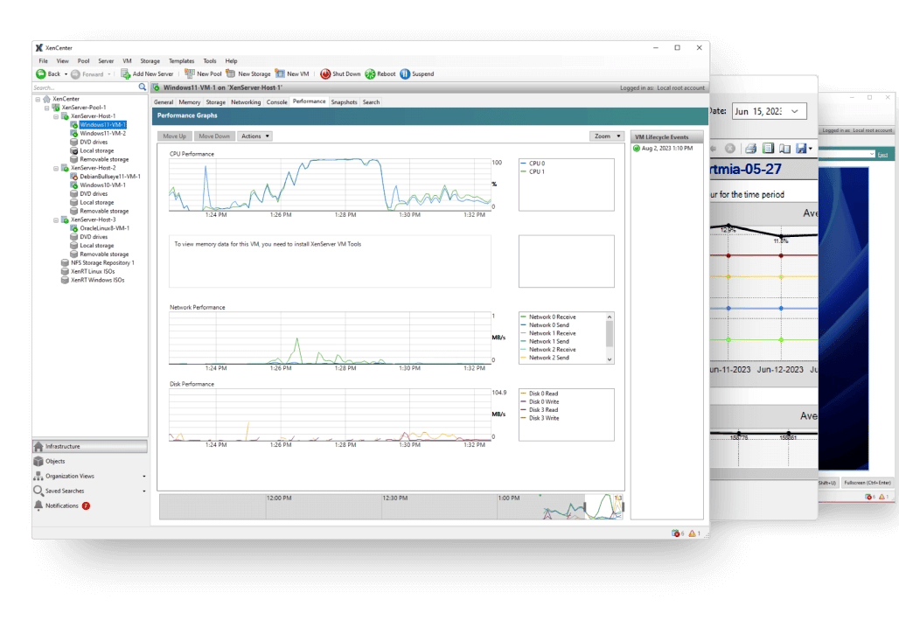This screenshot has width=899, height=620.
Task: Click the red Shut Down icon
Action: (x=325, y=74)
